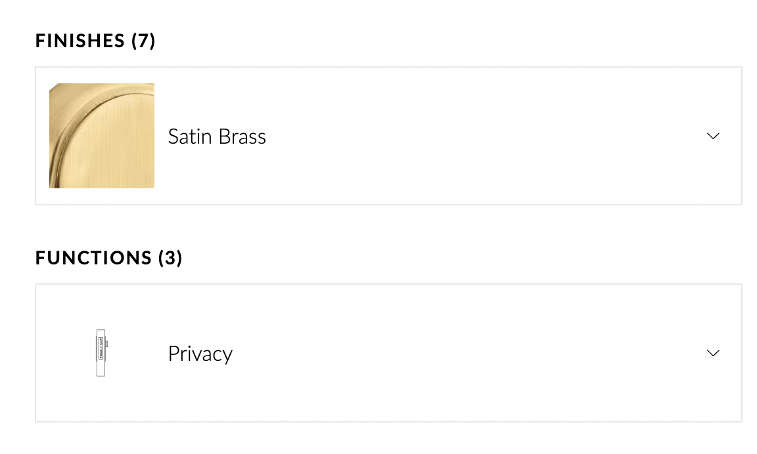This screenshot has width=757, height=454.
Task: Open the Satin Brass finish selector box
Action: pos(388,136)
